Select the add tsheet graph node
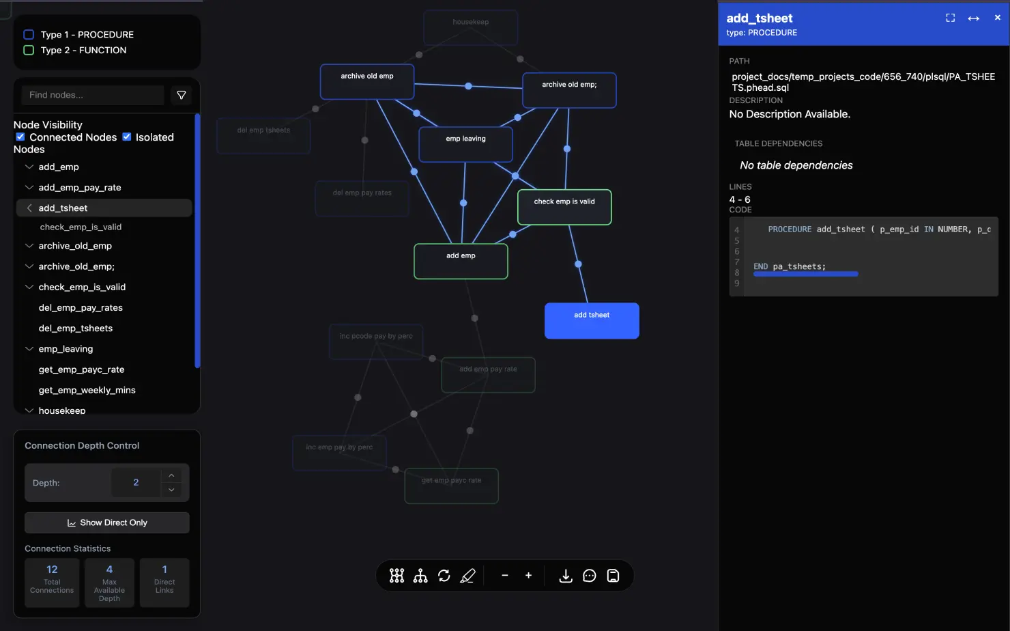This screenshot has height=631, width=1010. (592, 320)
